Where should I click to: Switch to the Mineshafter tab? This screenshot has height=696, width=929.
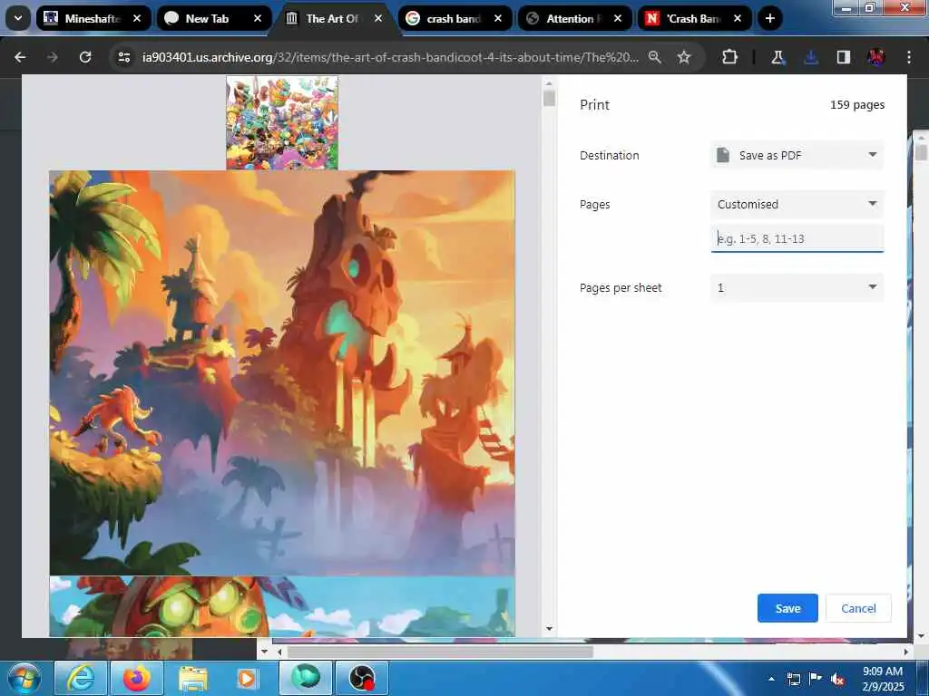tap(93, 18)
